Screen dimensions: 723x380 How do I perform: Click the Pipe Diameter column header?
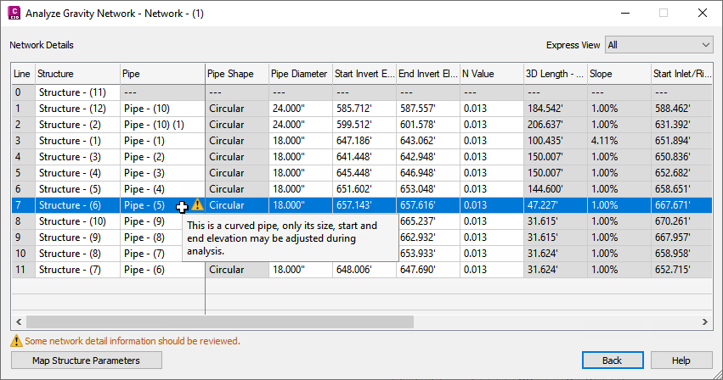click(301, 74)
